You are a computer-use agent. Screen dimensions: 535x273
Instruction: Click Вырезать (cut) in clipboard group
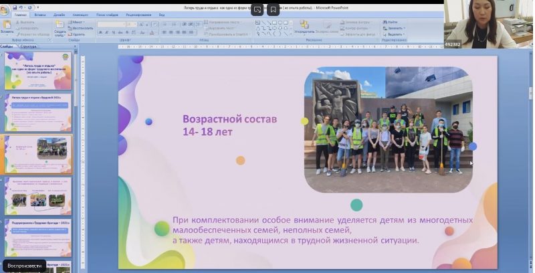(25, 22)
